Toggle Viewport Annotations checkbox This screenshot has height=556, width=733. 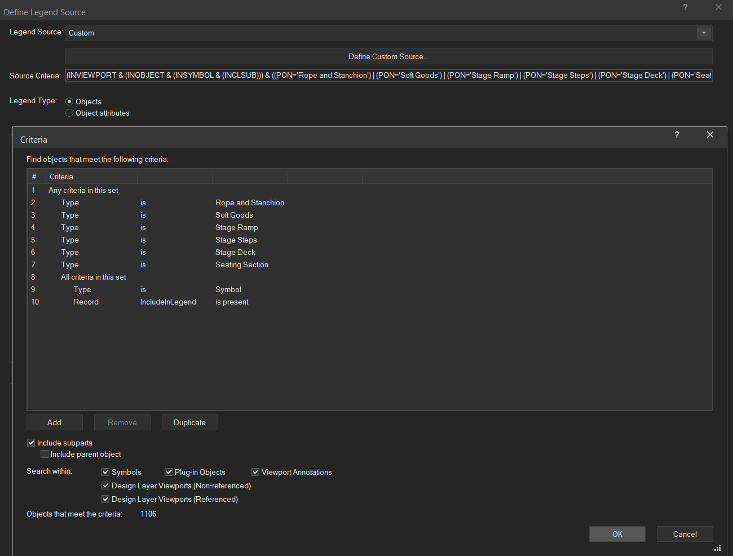pos(255,473)
